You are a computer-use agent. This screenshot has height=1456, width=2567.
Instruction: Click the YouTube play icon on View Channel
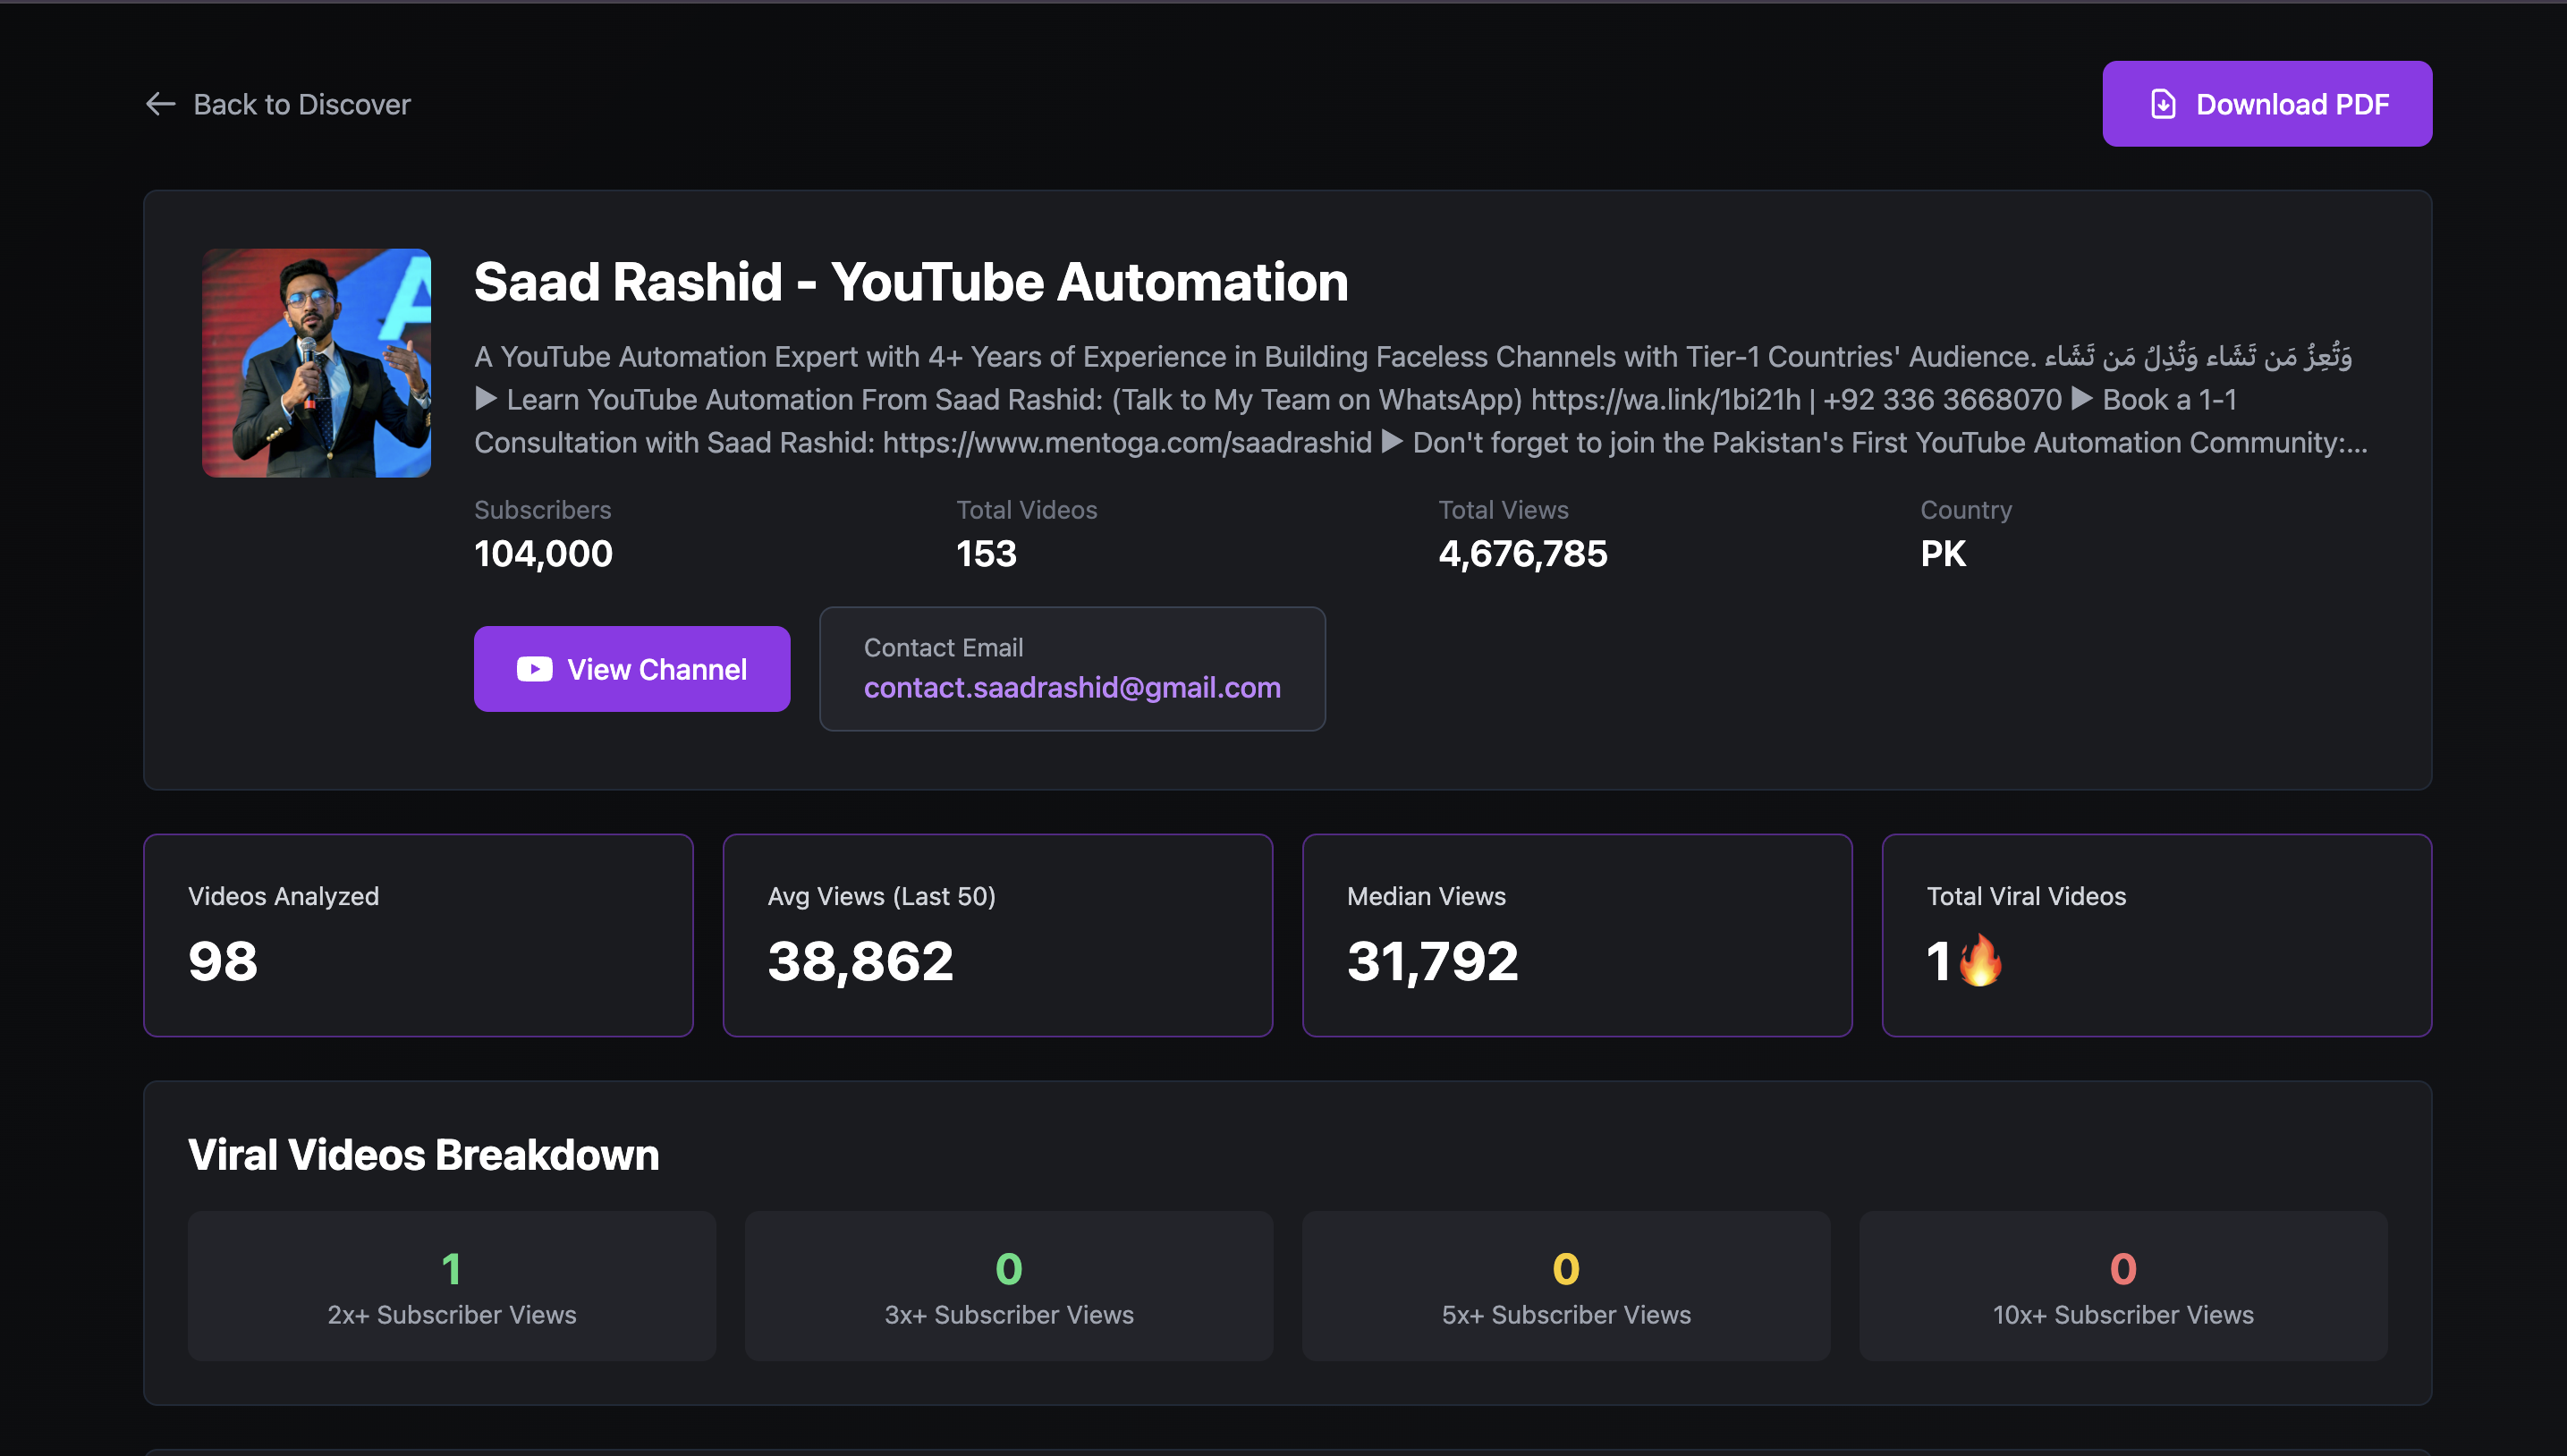pos(534,669)
